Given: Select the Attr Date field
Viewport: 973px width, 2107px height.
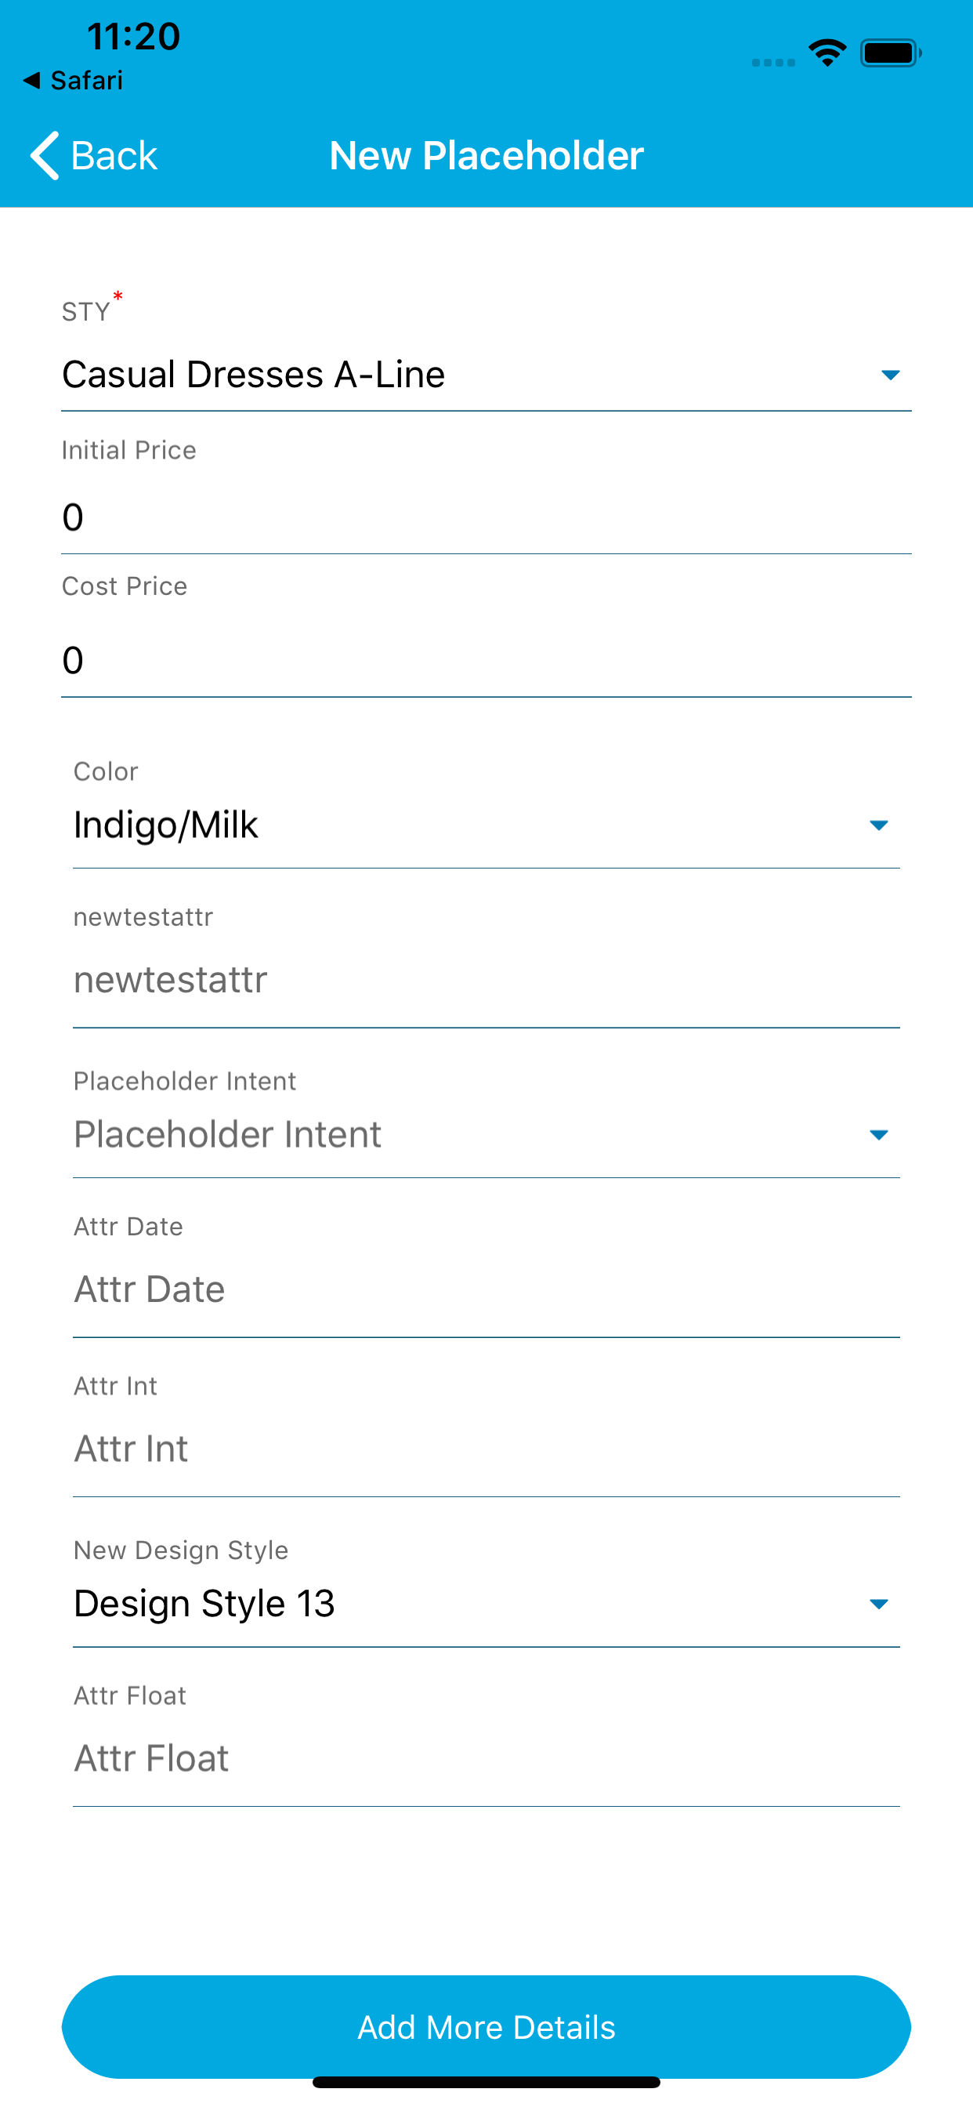Looking at the screenshot, I should click(x=486, y=1289).
